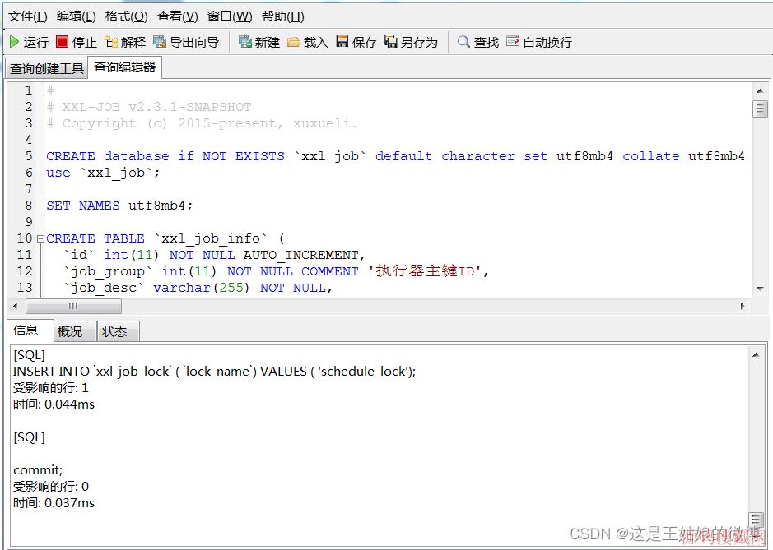773x550 pixels.
Task: Click the 停止 stop execution icon
Action: (x=71, y=41)
